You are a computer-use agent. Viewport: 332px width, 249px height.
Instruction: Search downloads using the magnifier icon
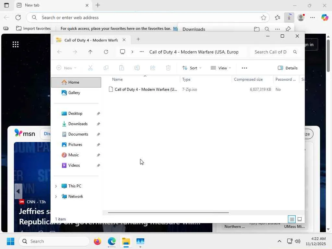(267, 29)
